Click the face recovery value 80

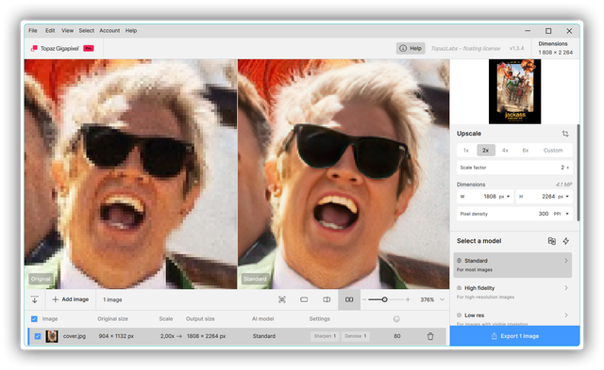coord(397,336)
